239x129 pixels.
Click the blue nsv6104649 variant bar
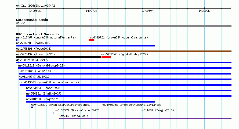125,79
